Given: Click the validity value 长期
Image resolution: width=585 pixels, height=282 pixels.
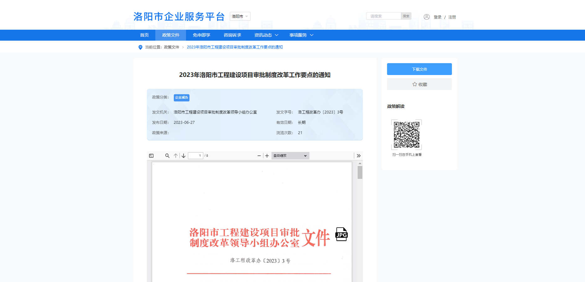Looking at the screenshot, I should (x=302, y=123).
